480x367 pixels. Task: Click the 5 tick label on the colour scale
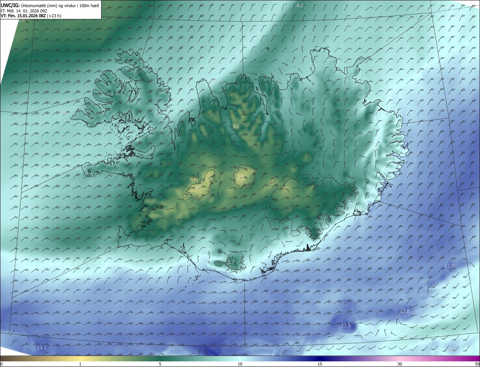click(x=160, y=364)
